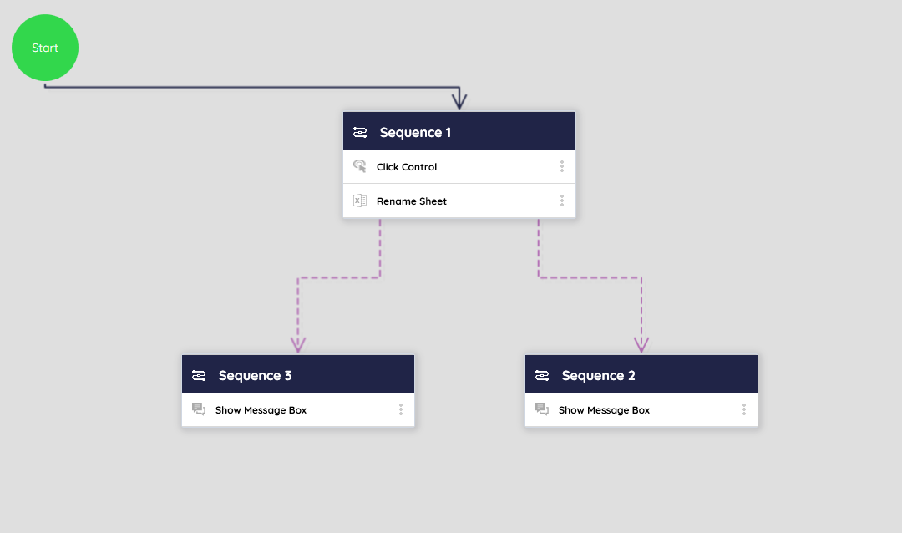The height and width of the screenshot is (533, 902).
Task: Select Show Message Box in Sequence 3
Action: click(x=261, y=410)
